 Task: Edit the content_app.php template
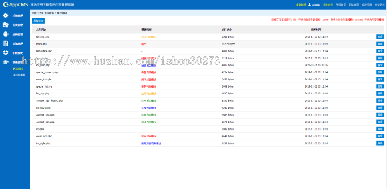point(380,115)
